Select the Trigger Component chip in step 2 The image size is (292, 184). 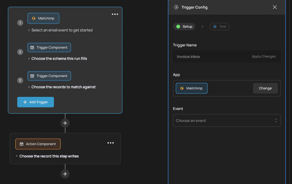(x=49, y=47)
